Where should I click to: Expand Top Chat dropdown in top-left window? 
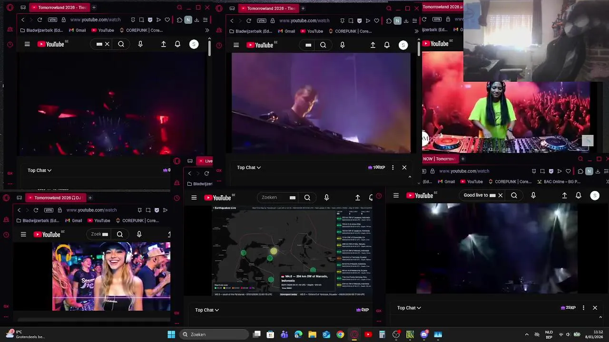[39, 170]
